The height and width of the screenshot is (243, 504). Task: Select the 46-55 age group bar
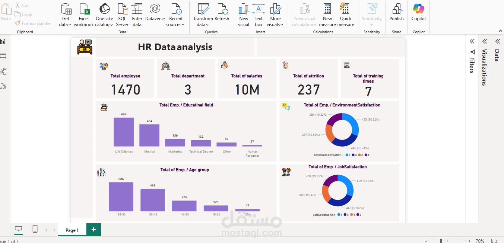click(x=184, y=206)
